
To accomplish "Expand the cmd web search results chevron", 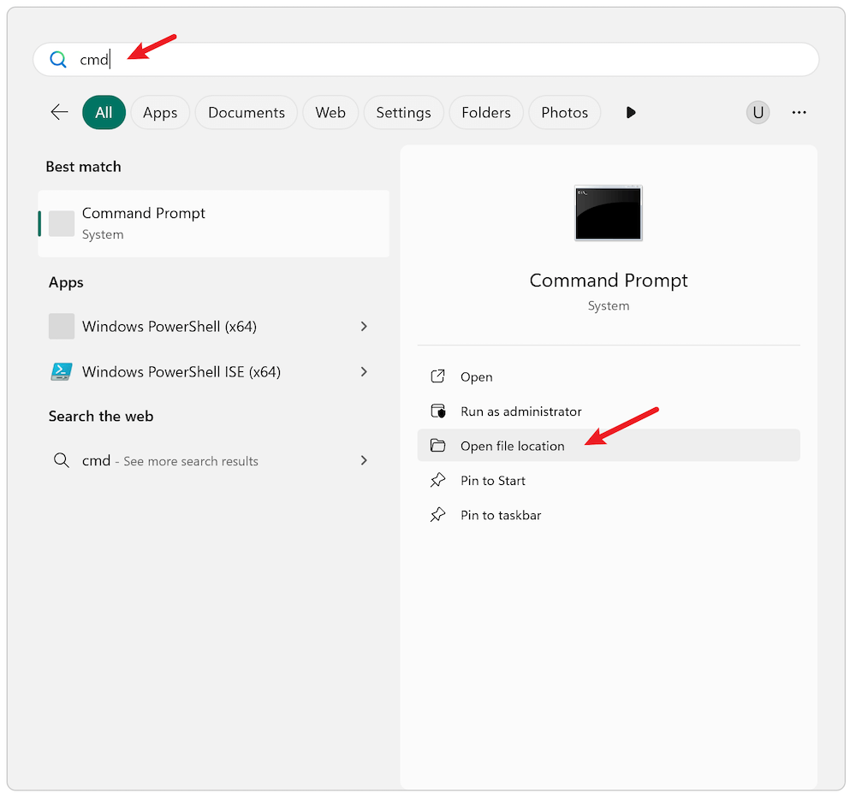I will pos(364,460).
